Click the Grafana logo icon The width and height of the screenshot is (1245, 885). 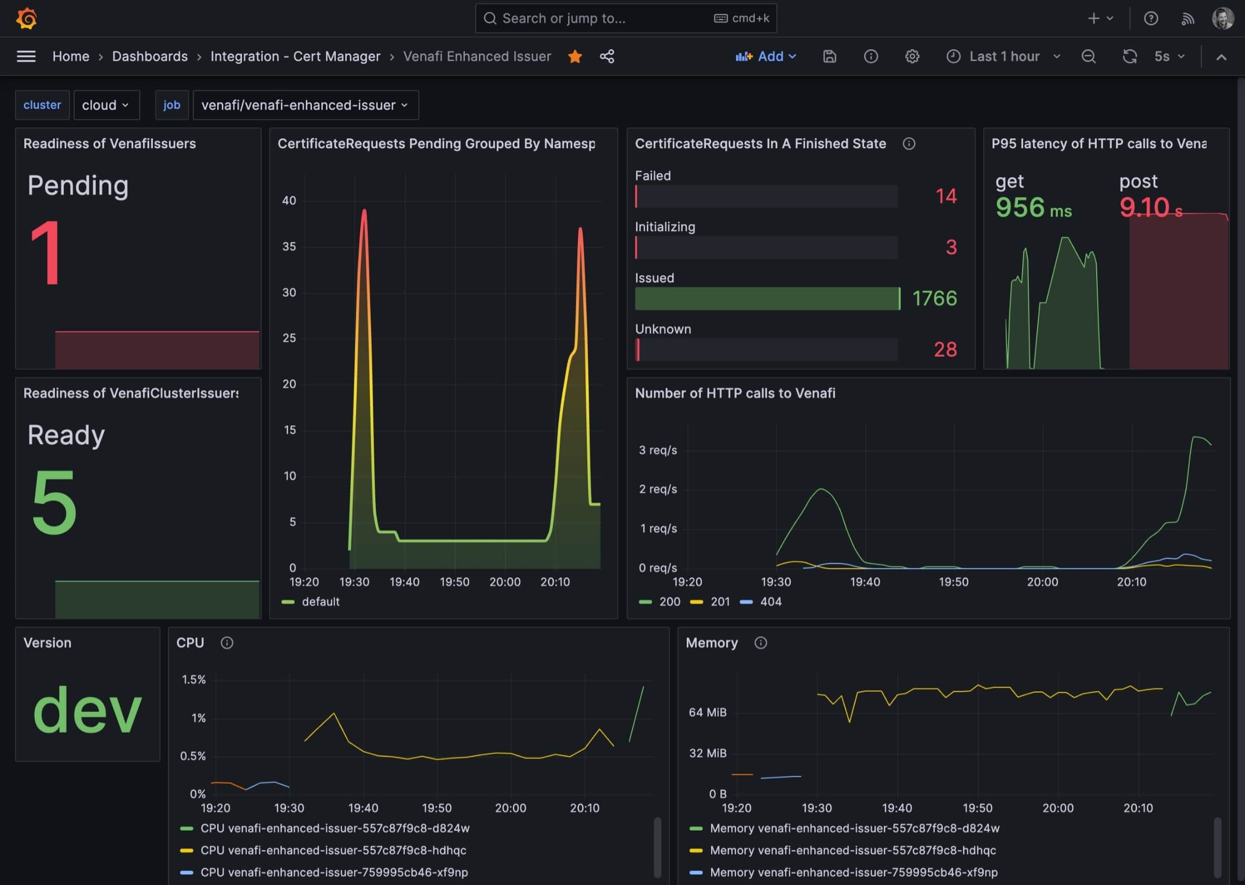click(26, 19)
